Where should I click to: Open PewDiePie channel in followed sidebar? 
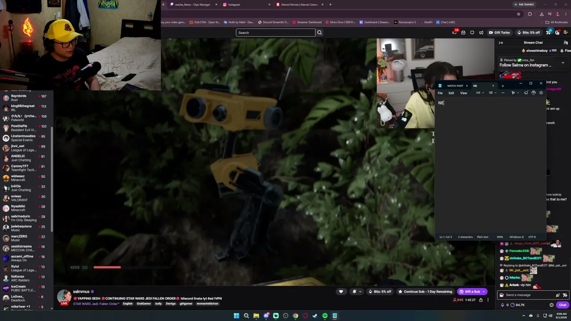27,128
